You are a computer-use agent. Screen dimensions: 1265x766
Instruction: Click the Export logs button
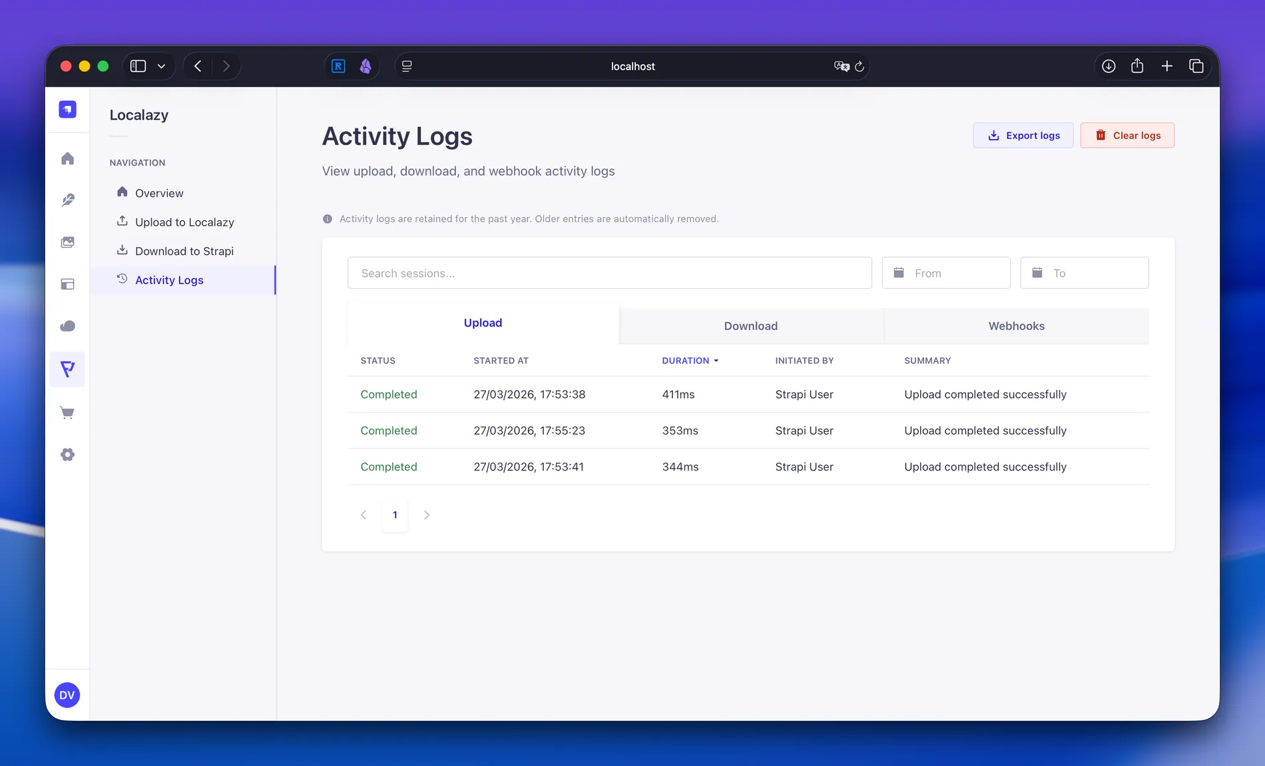tap(1023, 136)
